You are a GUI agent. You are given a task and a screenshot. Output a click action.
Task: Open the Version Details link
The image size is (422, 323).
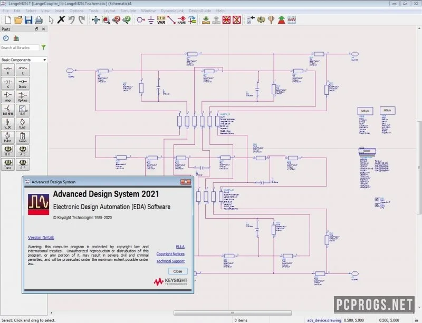click(x=41, y=238)
